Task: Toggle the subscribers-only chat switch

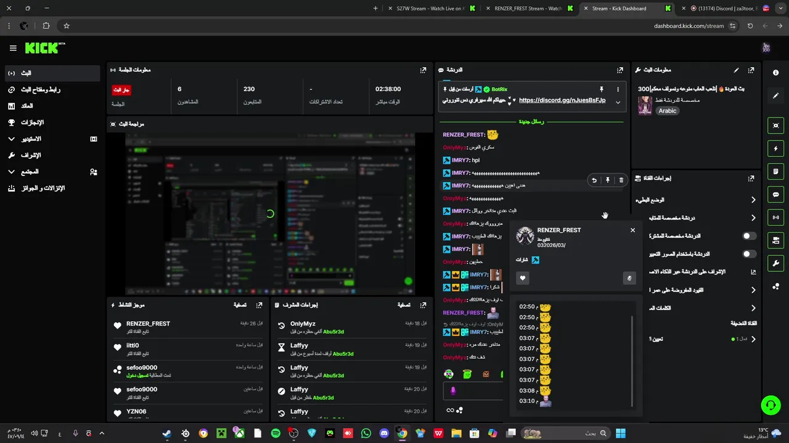Action: 749,236
